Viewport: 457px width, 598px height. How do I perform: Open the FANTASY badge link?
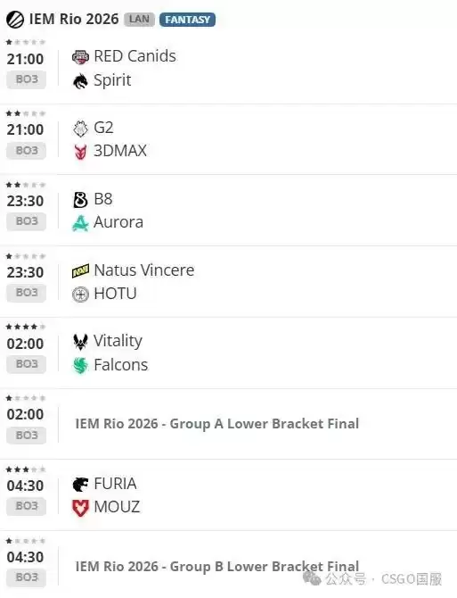point(187,20)
